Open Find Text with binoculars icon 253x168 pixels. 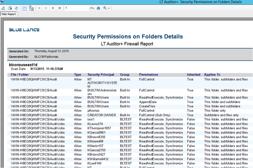pos(98,8)
